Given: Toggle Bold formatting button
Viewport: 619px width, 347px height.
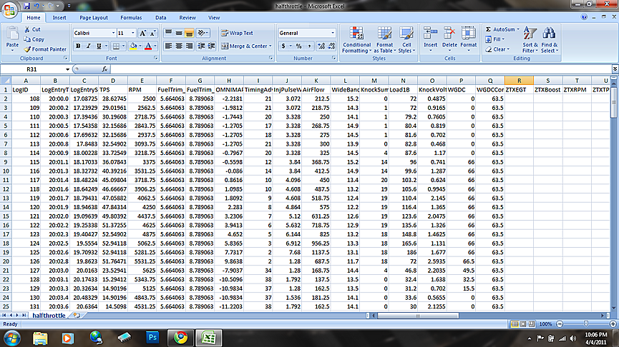Looking at the screenshot, I should click(78, 46).
